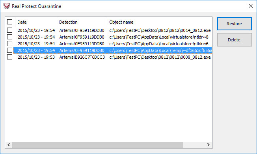257x154 pixels.
Task: Click Artemis!0F959119DDB0 in the ntldr~6 row
Action: [82, 44]
